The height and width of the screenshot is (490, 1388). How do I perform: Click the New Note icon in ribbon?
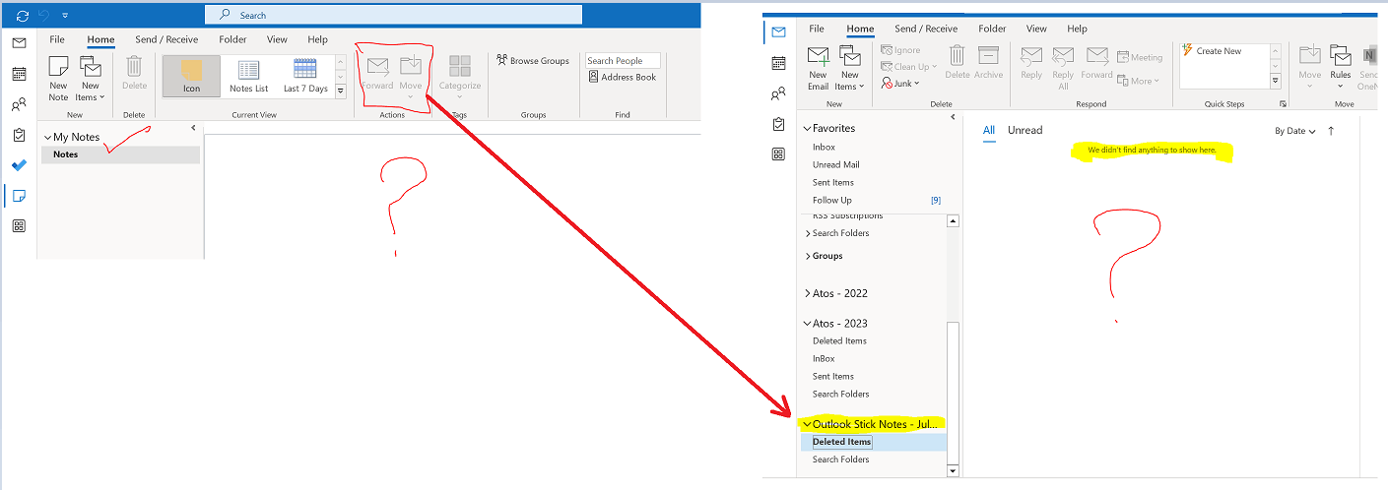tap(58, 78)
